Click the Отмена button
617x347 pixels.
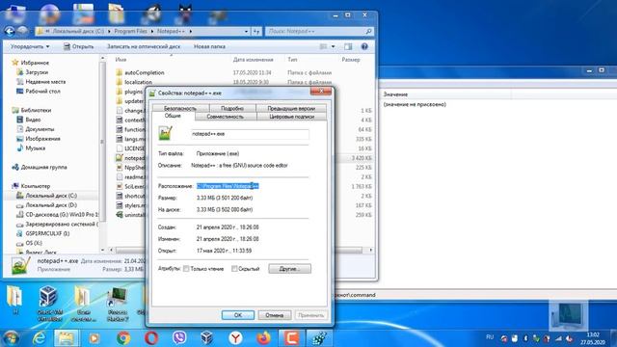(x=274, y=315)
